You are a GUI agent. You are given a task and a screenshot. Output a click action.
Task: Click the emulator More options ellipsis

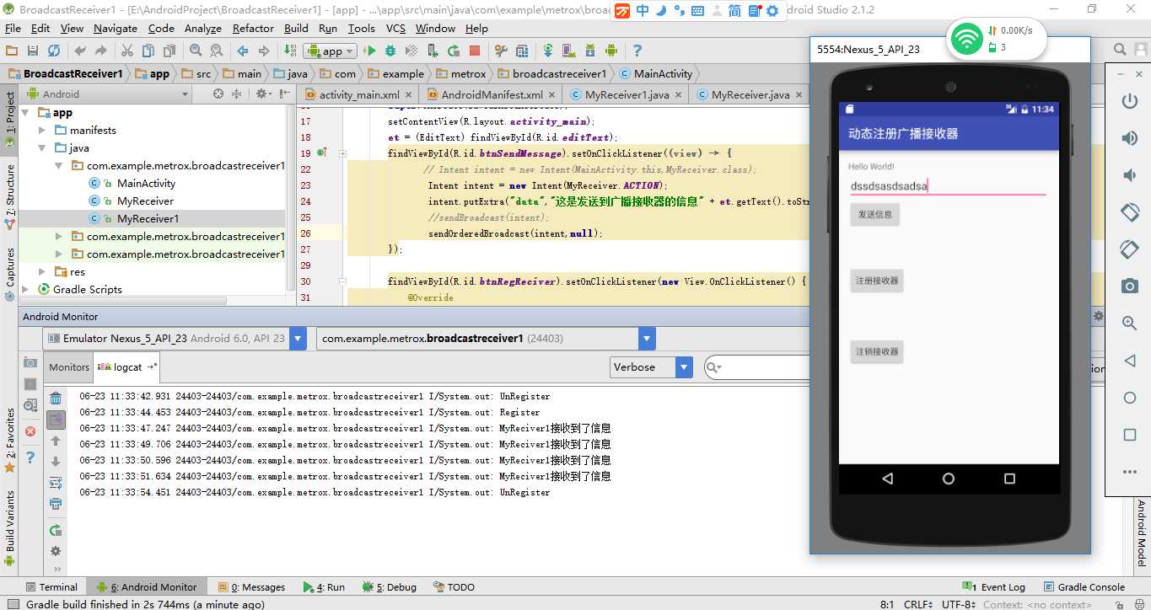pyautogui.click(x=1130, y=472)
